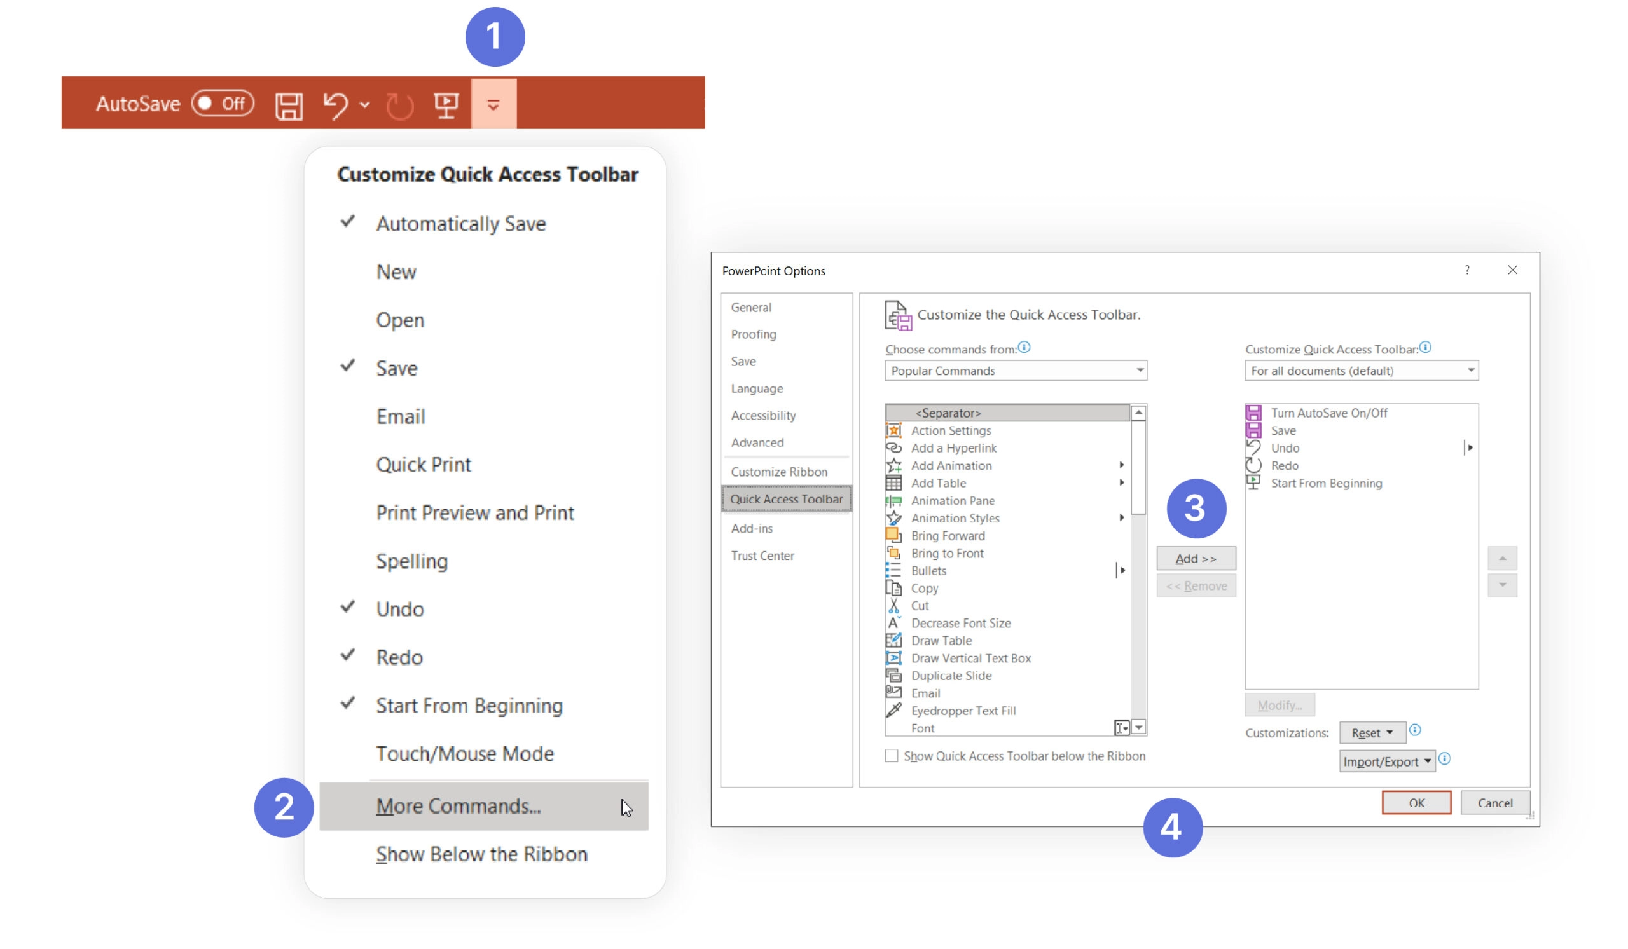The image size is (1628, 949).
Task: Toggle checkmark next to Save in toolbar menu
Action: (x=397, y=367)
